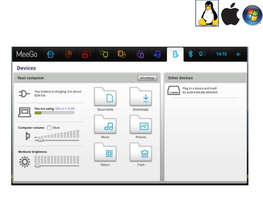Click the '18% of 11.8 GB' usage text
Screen dimensions: 263x197
pos(65,108)
